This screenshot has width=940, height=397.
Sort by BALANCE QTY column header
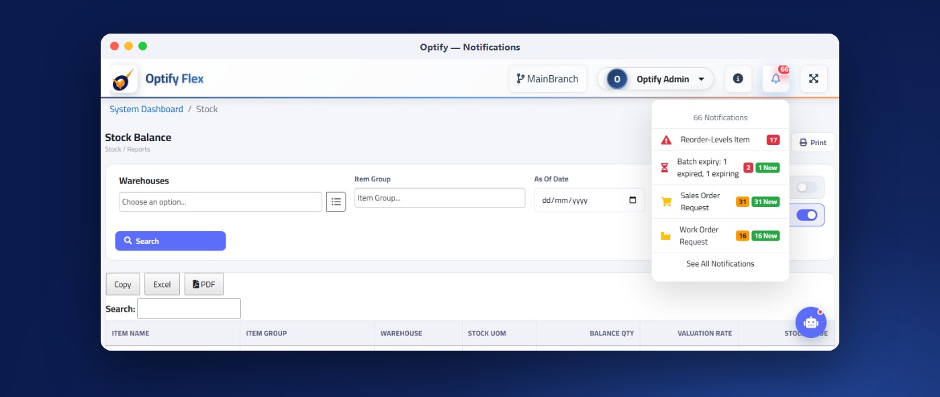tap(588, 334)
